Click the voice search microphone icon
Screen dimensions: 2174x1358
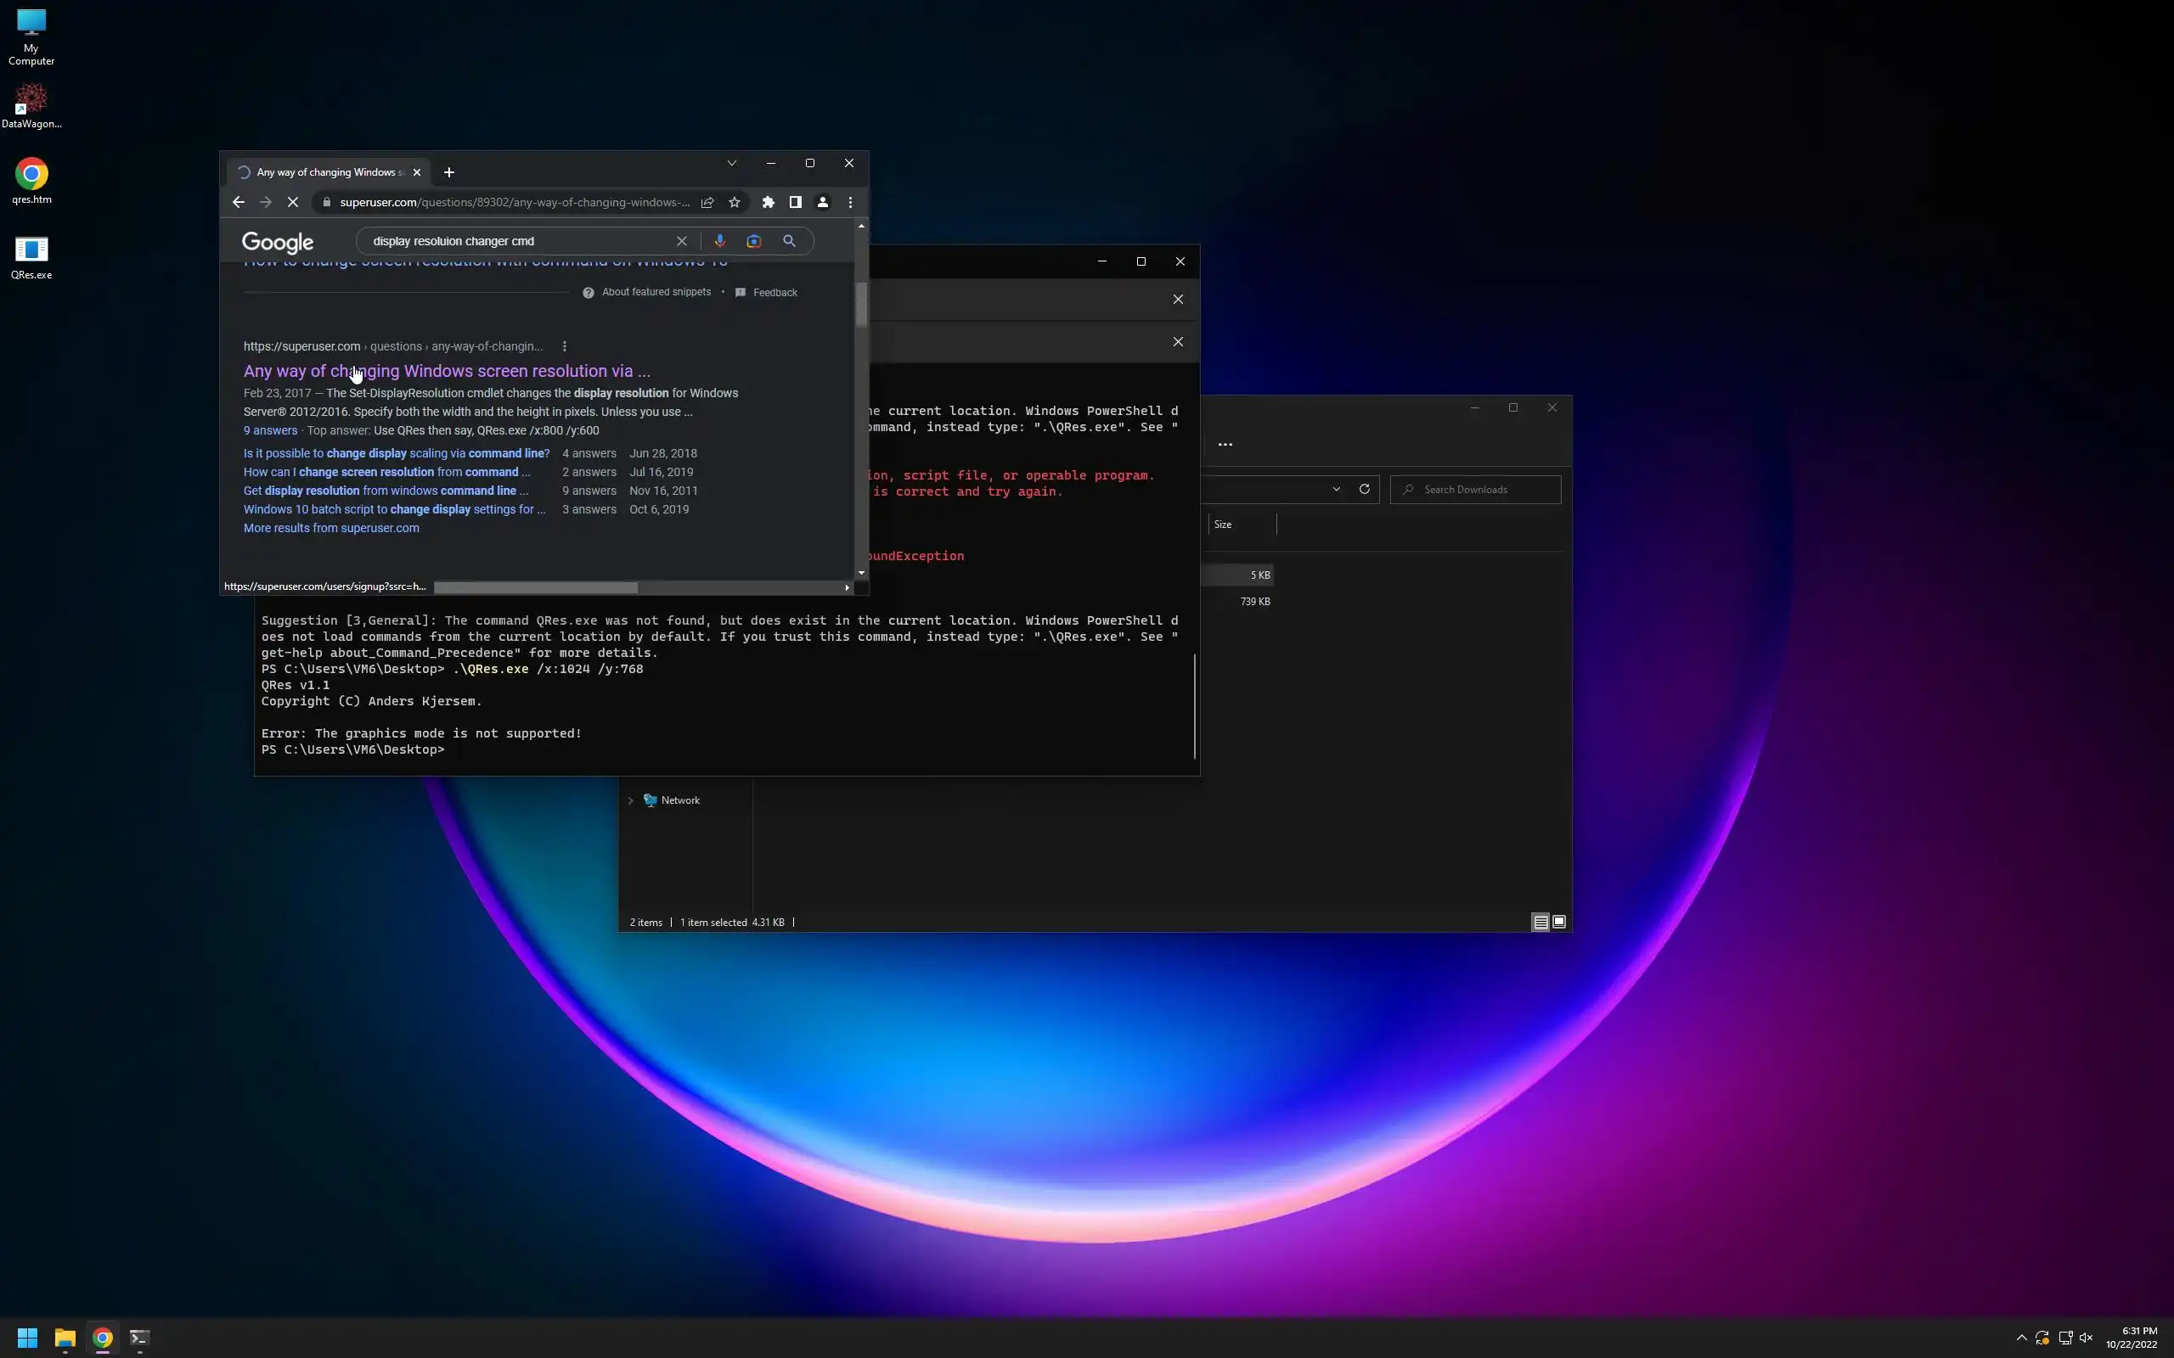click(x=719, y=241)
